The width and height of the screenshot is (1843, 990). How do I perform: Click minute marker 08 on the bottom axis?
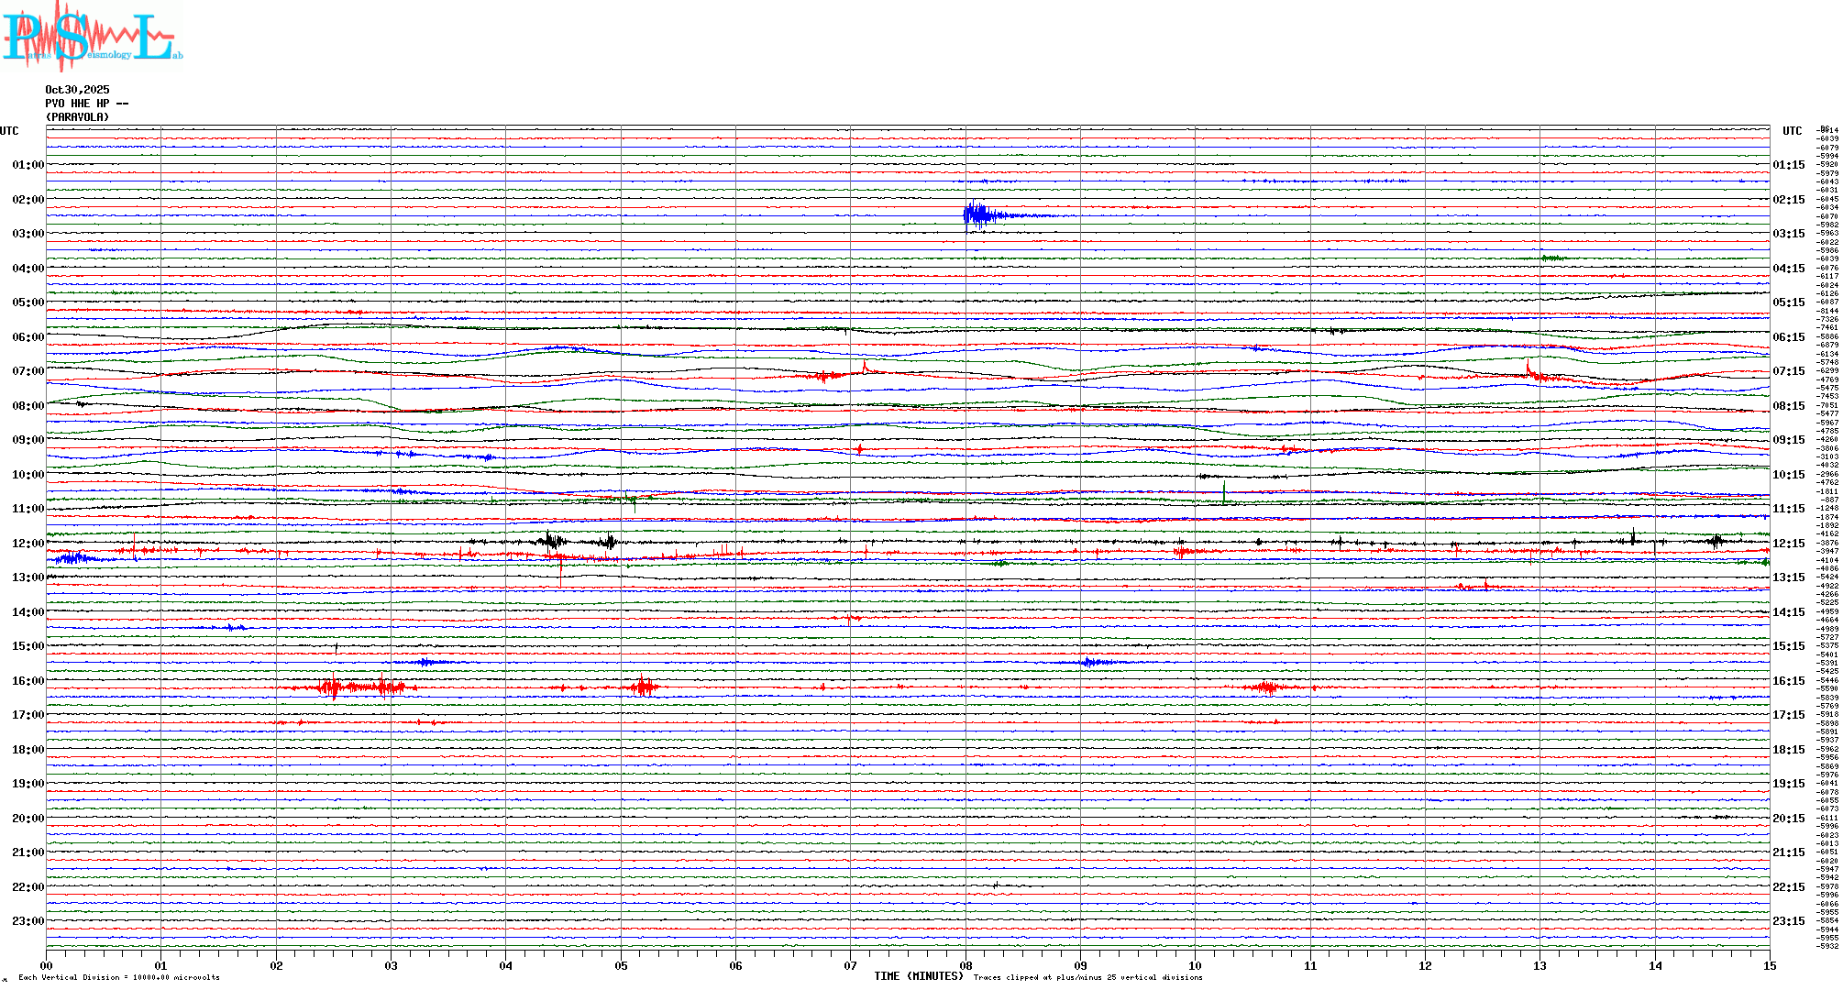(x=966, y=966)
